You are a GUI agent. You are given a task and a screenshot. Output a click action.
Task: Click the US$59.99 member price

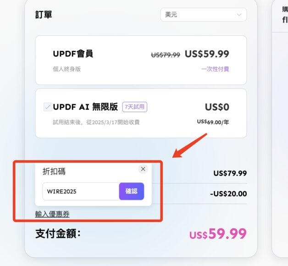point(207,54)
